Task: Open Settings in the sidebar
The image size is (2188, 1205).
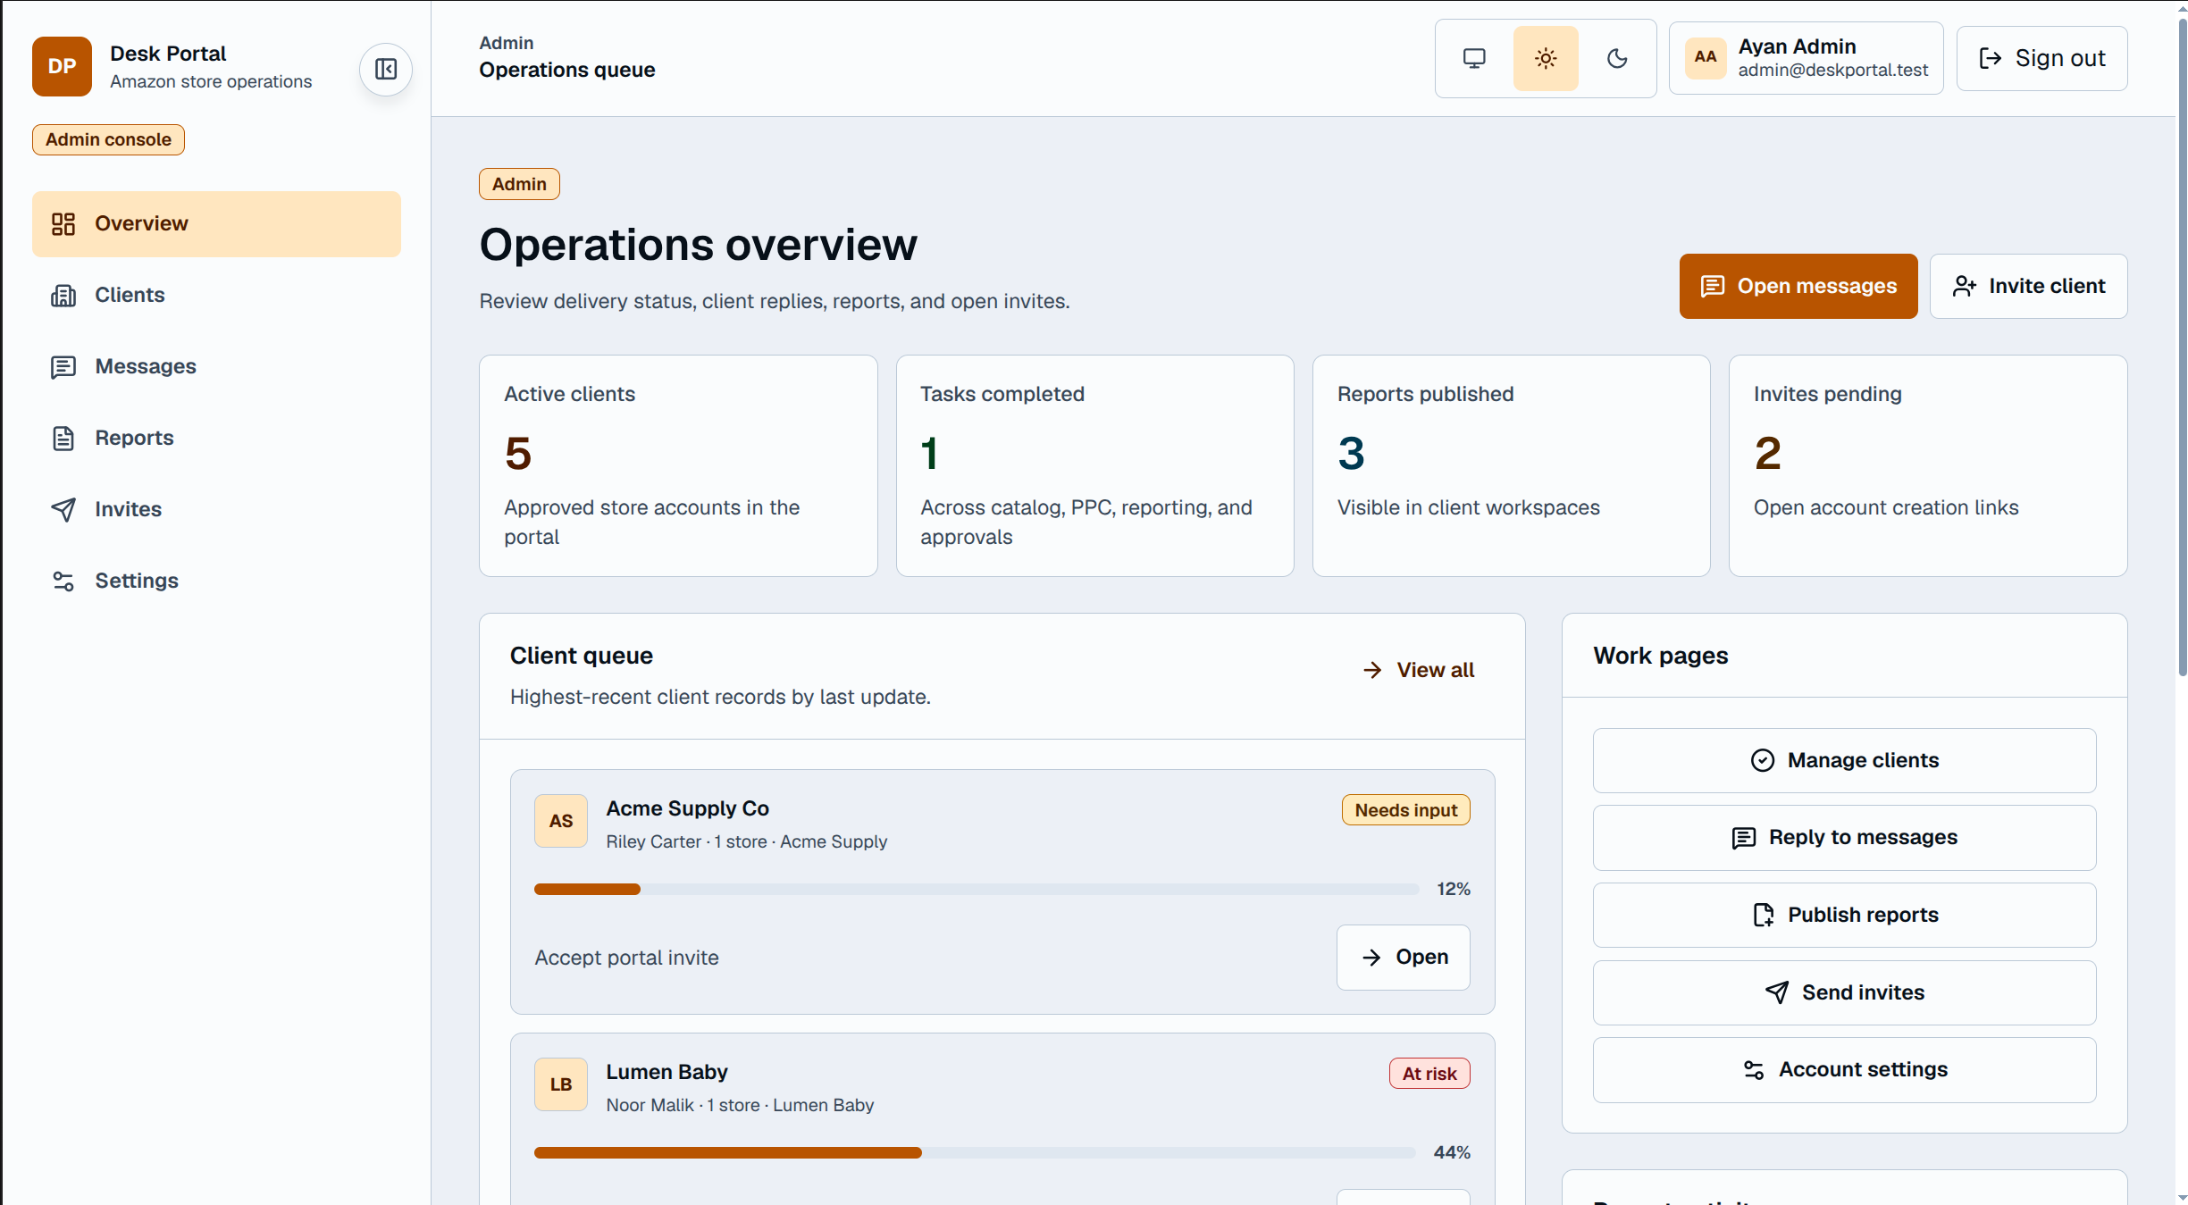Action: click(216, 581)
